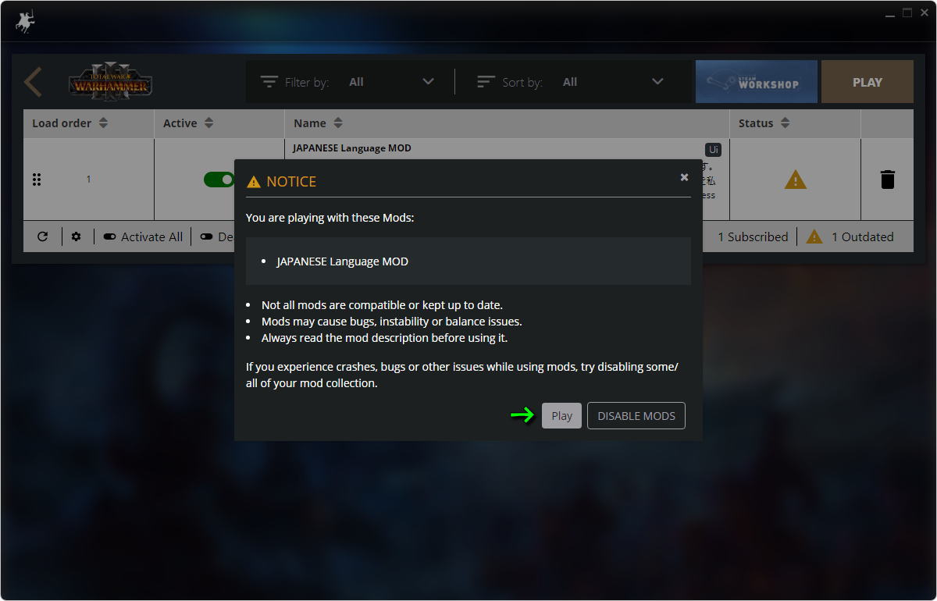The height and width of the screenshot is (601, 937).
Task: Click the Ui tag on the mod row
Action: [x=713, y=149]
